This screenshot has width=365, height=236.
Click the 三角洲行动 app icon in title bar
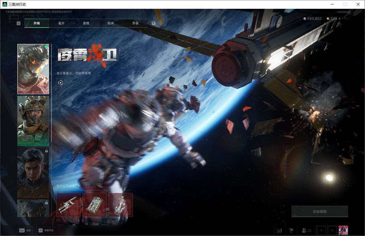(5, 4)
